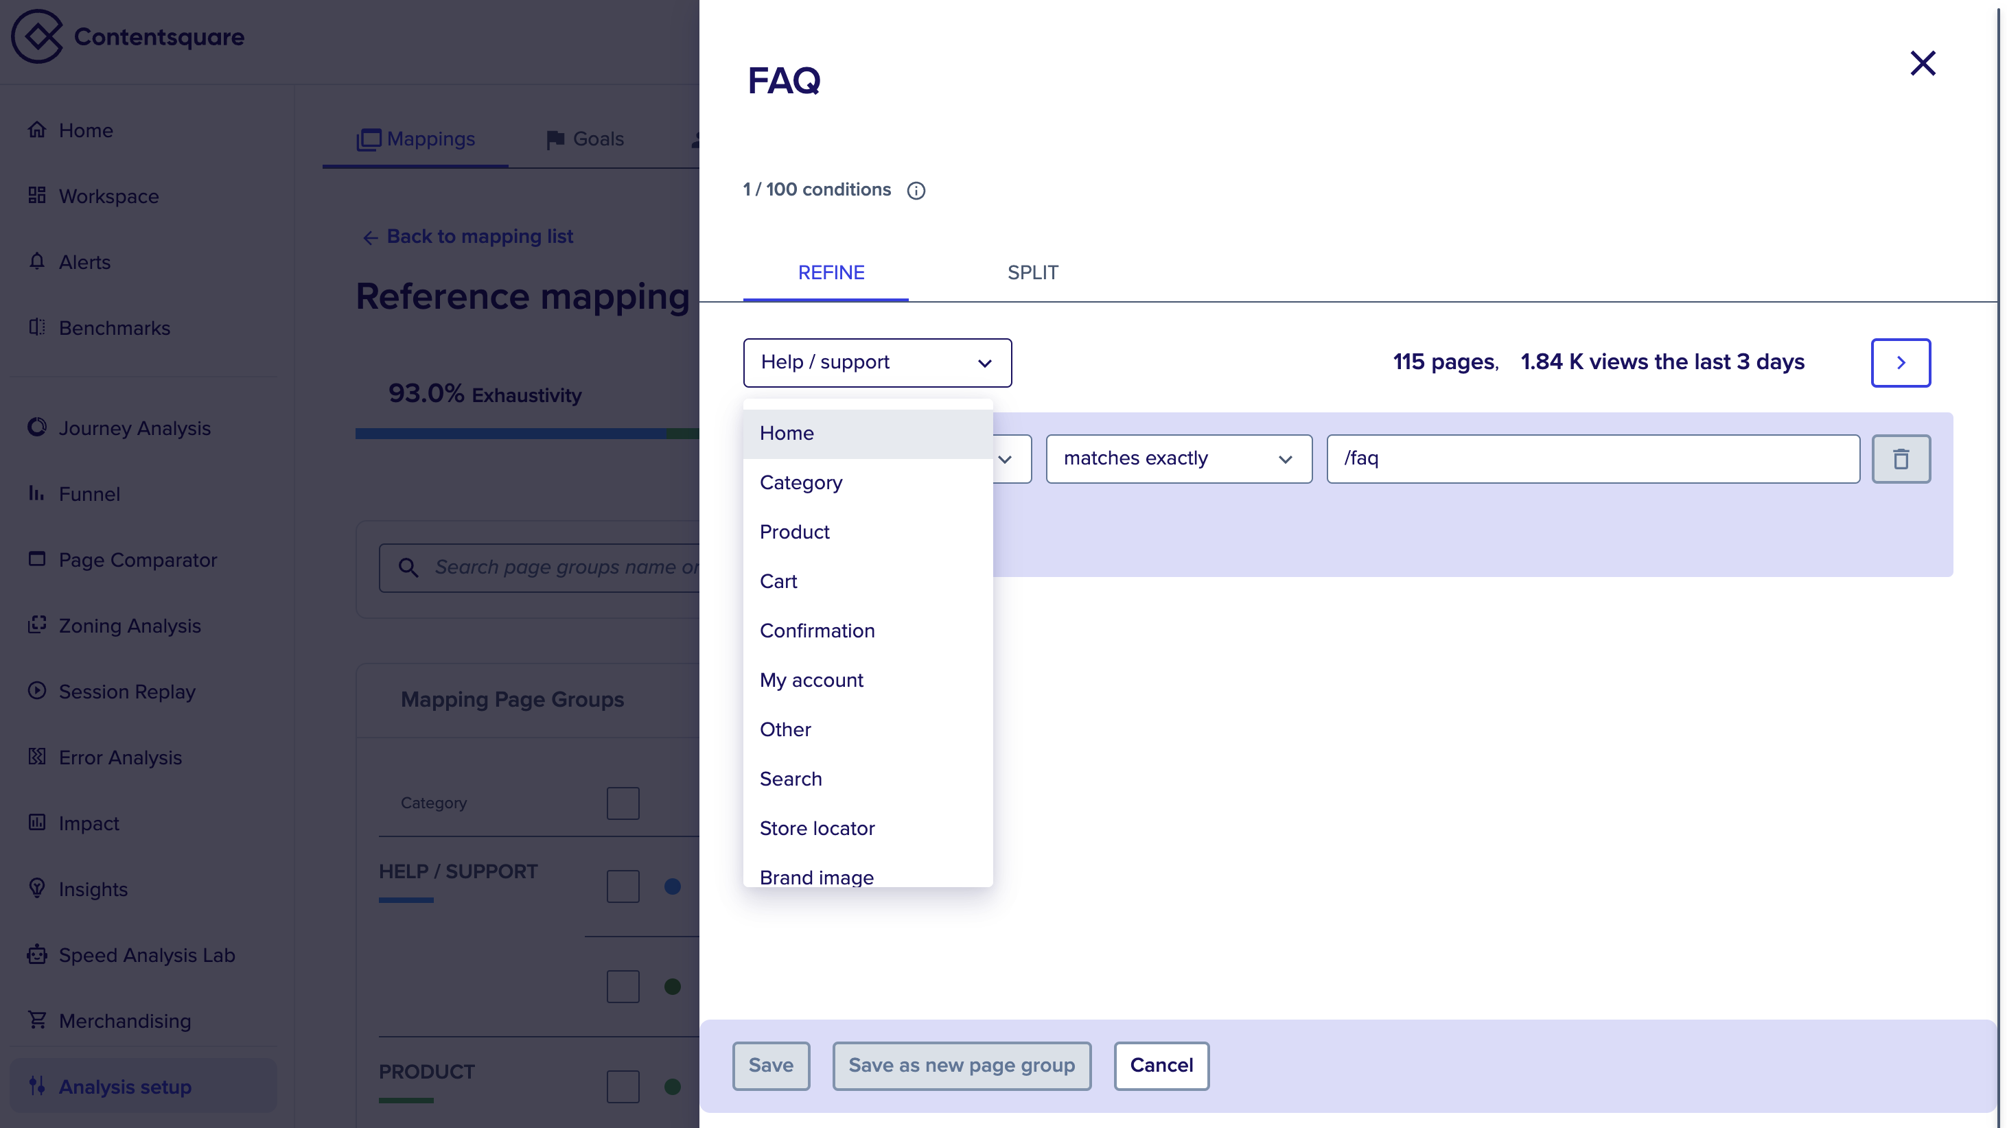Open Impact via its chart icon
The image size is (2007, 1128).
coord(36,822)
